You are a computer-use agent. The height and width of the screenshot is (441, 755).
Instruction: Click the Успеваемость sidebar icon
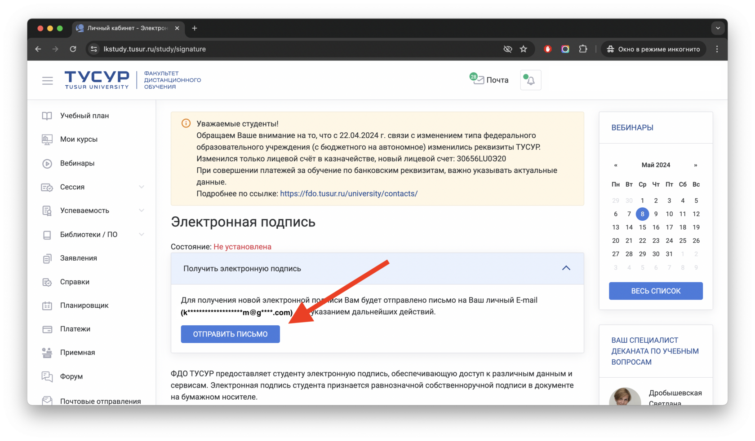(x=47, y=211)
